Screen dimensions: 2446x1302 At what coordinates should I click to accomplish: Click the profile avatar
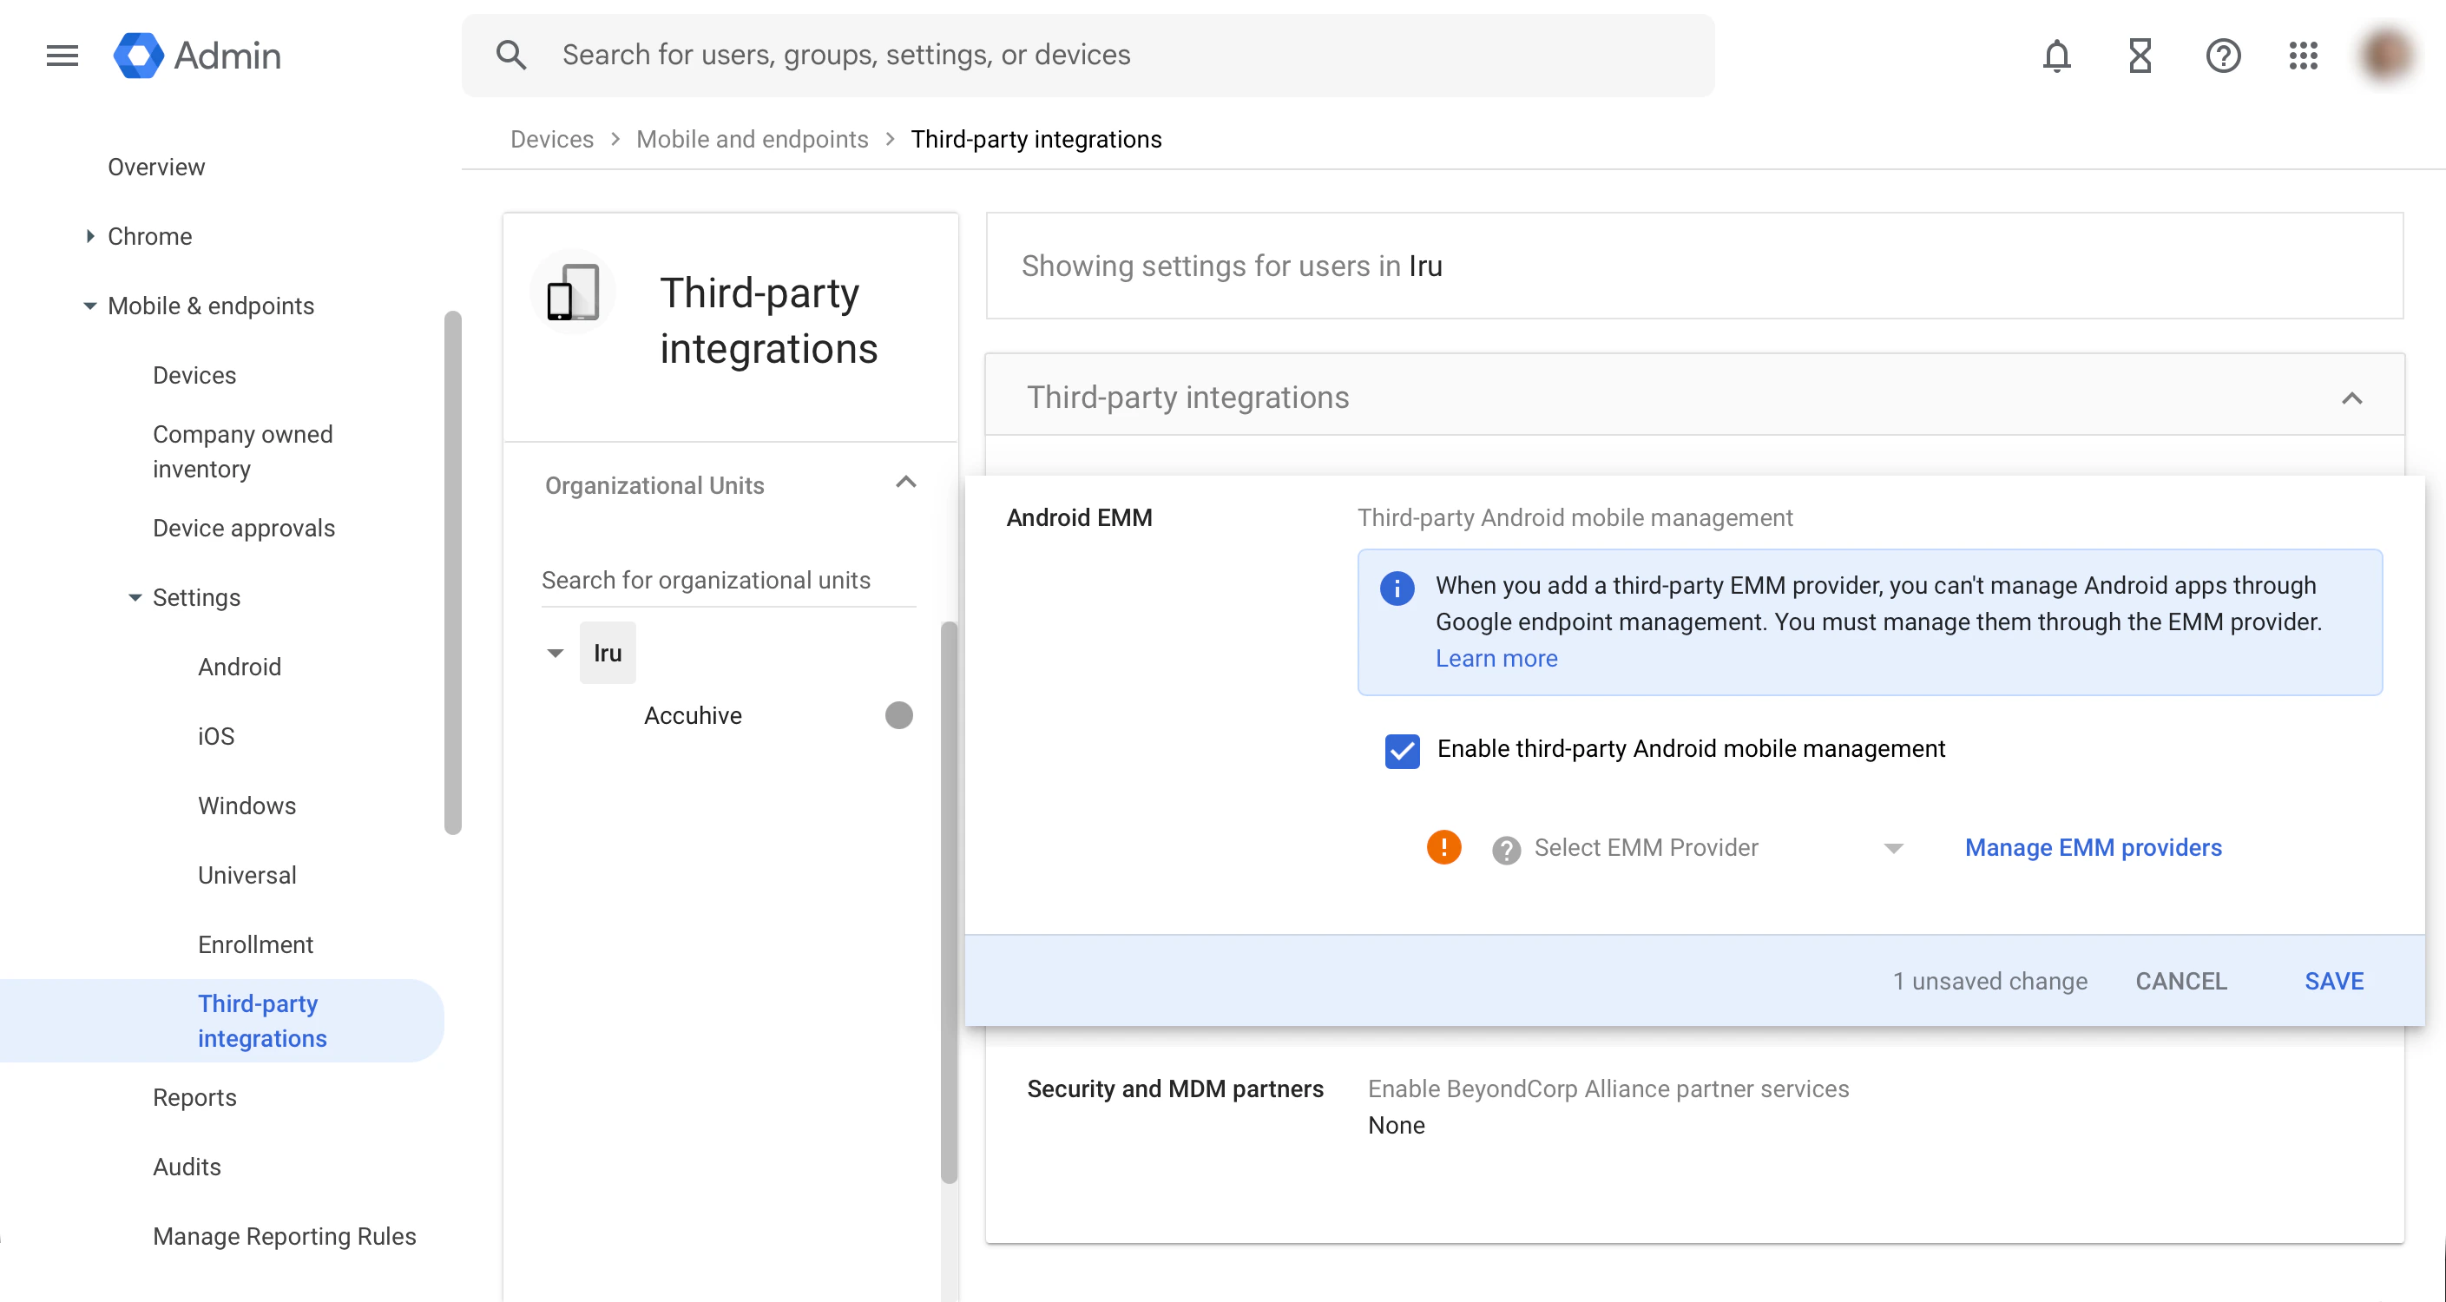(2385, 55)
